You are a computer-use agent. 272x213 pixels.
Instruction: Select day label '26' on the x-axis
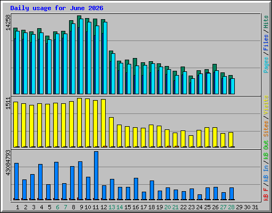tap(215, 207)
